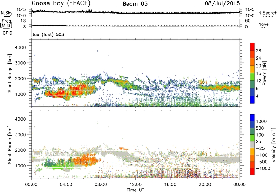Click the date 08/Jul/2015
Viewport: 277px width, 192px height.
click(x=222, y=3)
